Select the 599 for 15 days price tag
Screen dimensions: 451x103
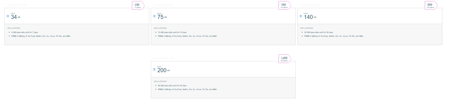(285, 5)
